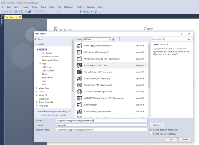Open the Project menu
This screenshot has height=145, width=199.
coord(25,7)
